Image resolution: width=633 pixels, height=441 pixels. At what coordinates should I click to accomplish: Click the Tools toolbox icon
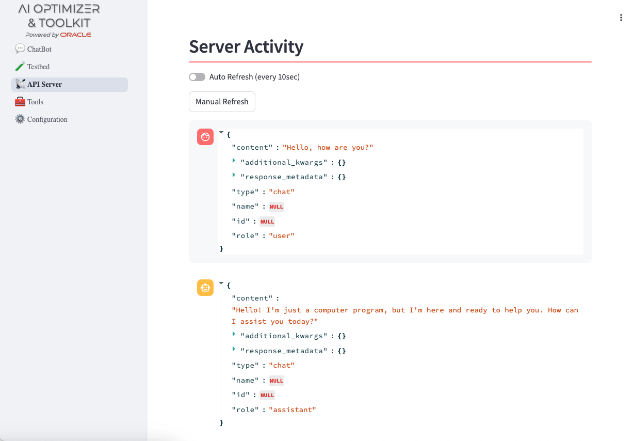click(20, 102)
